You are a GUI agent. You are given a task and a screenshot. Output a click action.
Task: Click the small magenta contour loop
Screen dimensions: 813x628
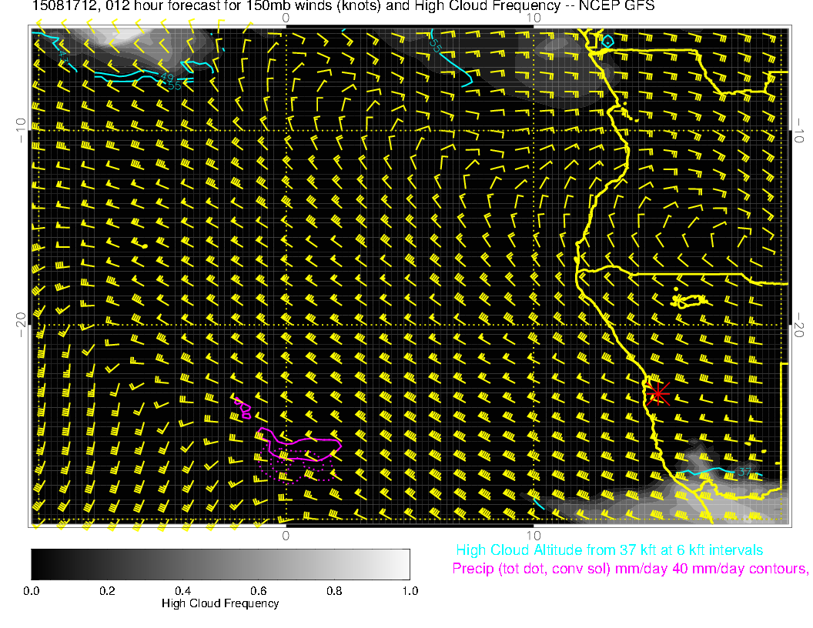coord(243,407)
